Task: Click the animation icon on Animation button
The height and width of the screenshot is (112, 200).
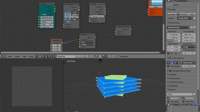Action: [x=178, y=14]
